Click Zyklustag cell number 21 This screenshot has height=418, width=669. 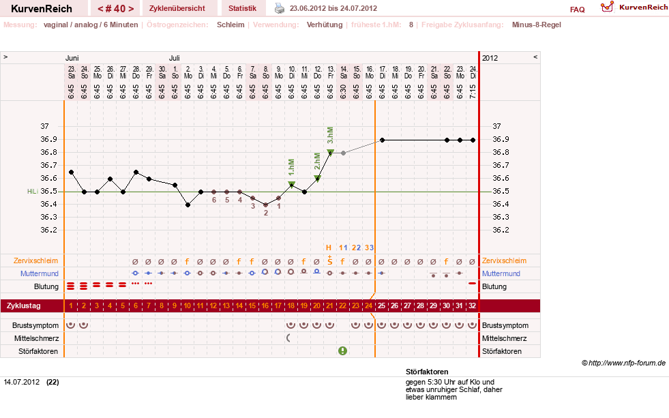[x=330, y=305]
